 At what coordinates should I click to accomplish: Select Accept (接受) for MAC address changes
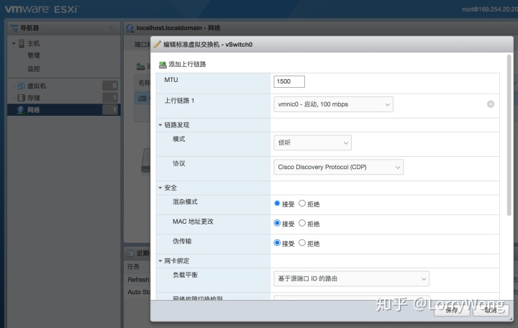pos(277,223)
